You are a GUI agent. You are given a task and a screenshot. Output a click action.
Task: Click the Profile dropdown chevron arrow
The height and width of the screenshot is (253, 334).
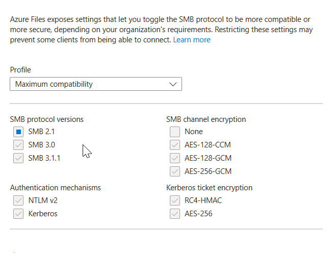[173, 84]
